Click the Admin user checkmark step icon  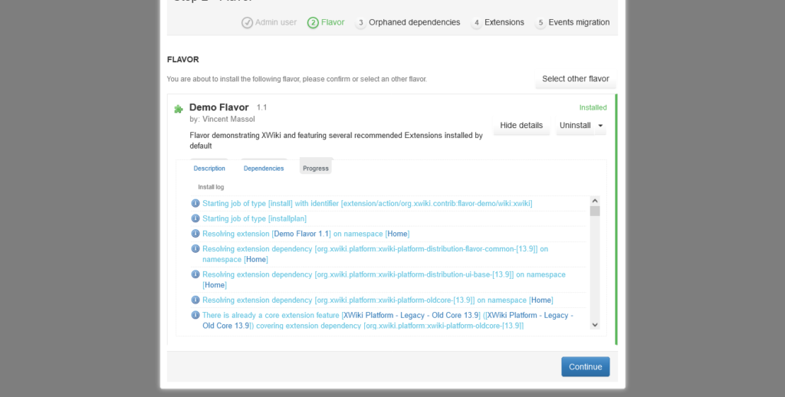pos(247,23)
